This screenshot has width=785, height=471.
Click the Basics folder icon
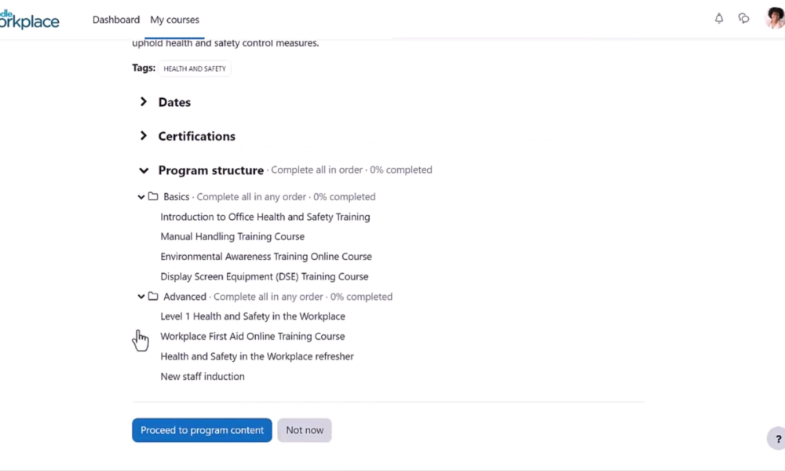point(153,197)
